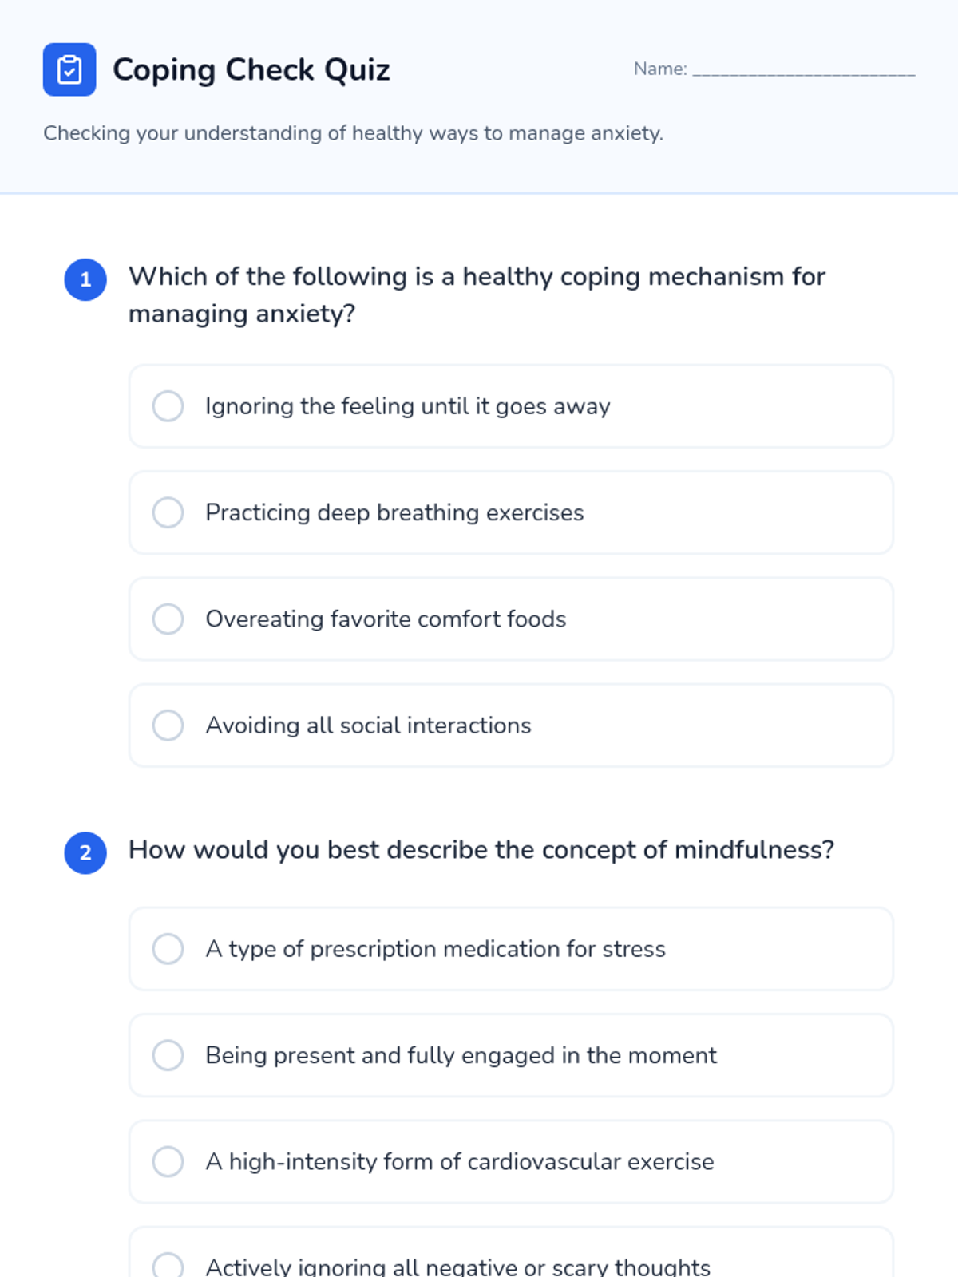Screen dimensions: 958x1277
Task: Choose 'Being present and fully engaged' answer
Action: pos(168,1055)
